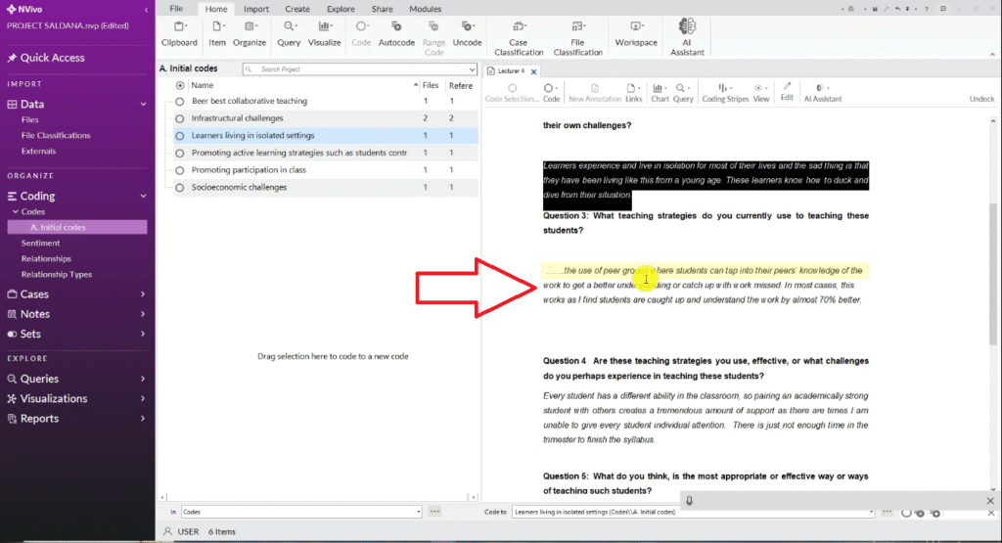Open the Import ribbon tab
The image size is (1002, 543).
tap(256, 9)
